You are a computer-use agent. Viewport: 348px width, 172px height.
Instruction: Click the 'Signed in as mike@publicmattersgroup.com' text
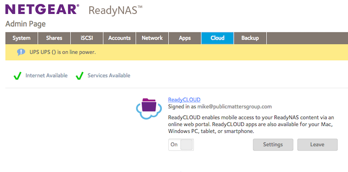pos(220,107)
